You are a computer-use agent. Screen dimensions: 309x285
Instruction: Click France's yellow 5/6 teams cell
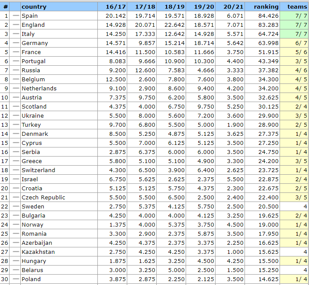[294, 52]
